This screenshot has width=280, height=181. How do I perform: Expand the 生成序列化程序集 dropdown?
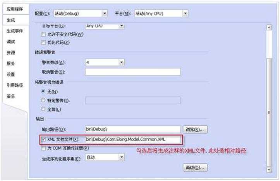122,157
